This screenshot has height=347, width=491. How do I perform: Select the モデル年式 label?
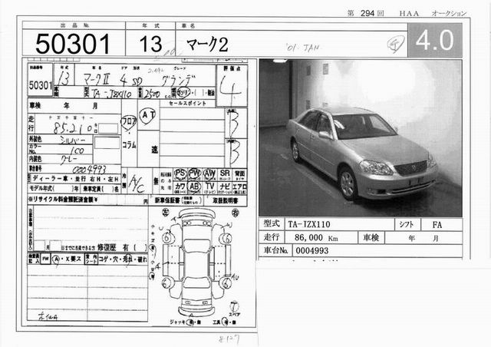coord(41,188)
